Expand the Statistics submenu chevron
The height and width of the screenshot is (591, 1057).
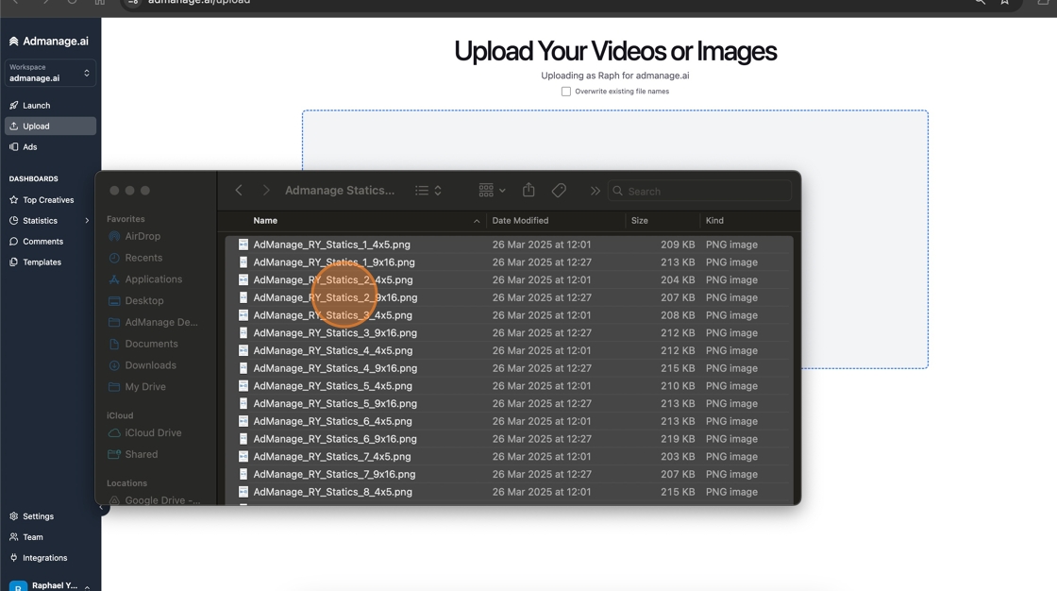click(87, 221)
